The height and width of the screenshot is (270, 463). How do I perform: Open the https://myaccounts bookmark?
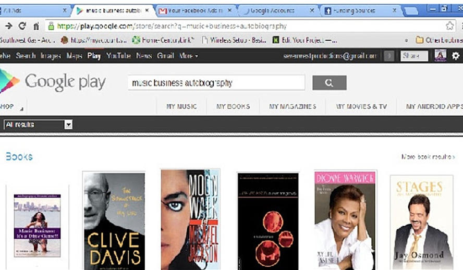(x=94, y=40)
